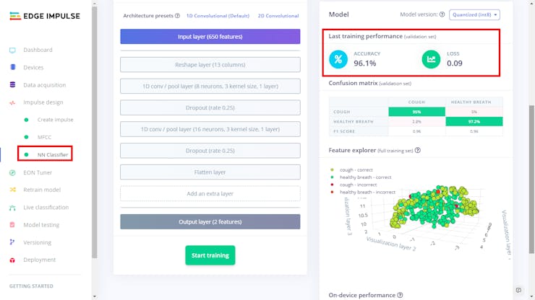Viewport: 535px width, 300px height.
Task: Click Add an extra layer
Action: [210, 193]
